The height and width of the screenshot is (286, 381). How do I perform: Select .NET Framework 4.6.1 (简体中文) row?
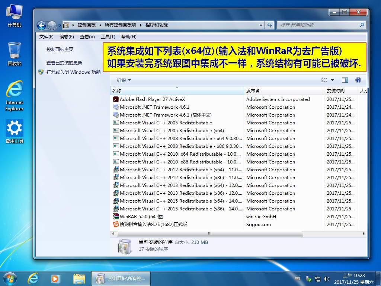(x=238, y=115)
